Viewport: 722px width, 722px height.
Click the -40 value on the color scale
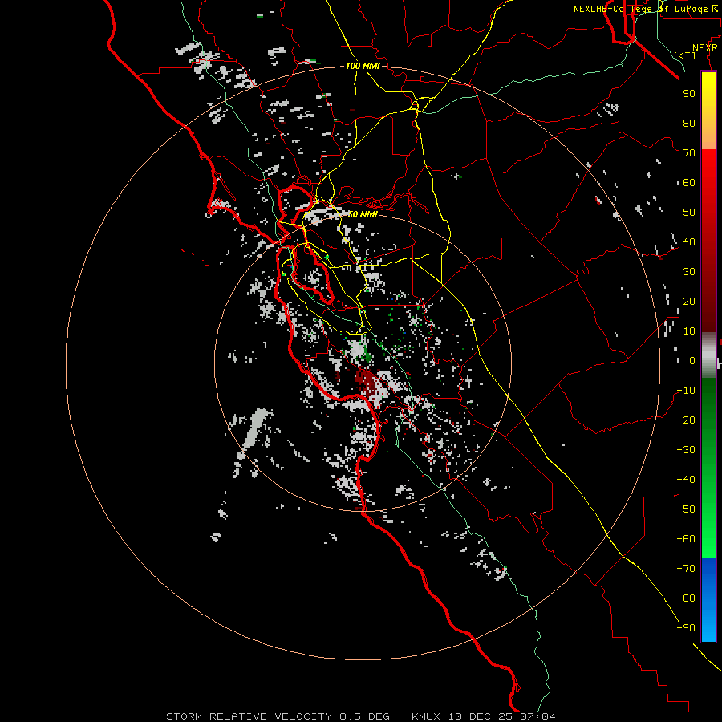tap(686, 480)
